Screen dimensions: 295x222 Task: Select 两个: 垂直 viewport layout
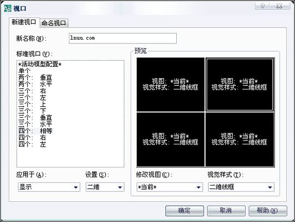click(35, 78)
